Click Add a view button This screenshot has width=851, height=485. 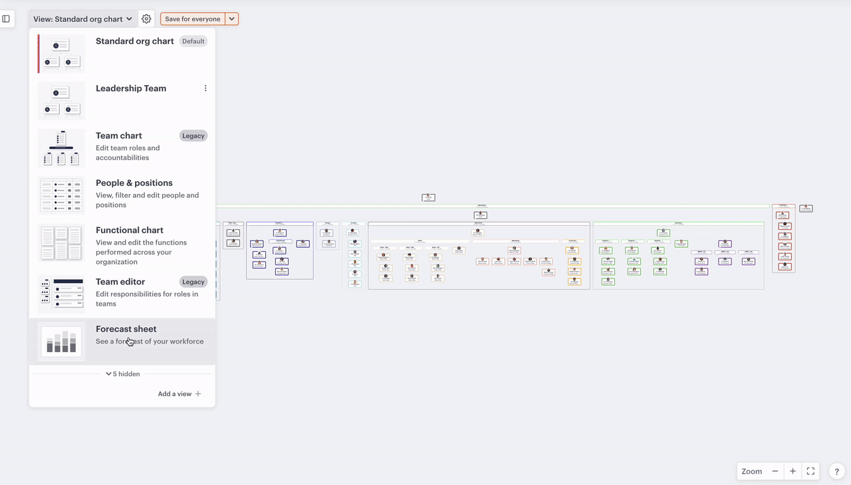click(179, 394)
